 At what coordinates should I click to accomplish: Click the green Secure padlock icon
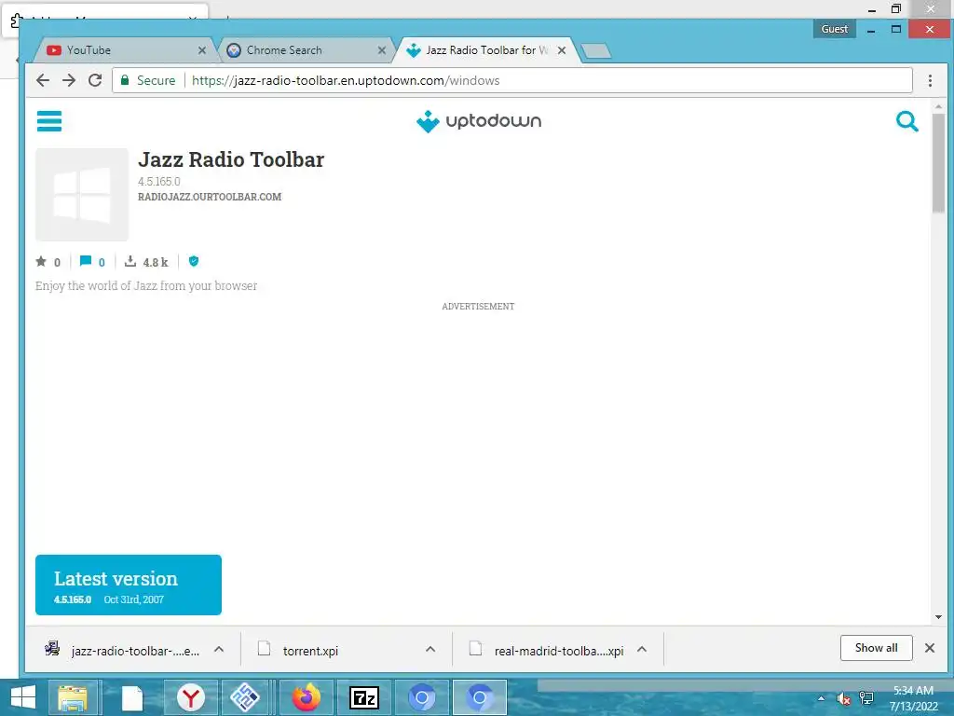pyautogui.click(x=126, y=80)
